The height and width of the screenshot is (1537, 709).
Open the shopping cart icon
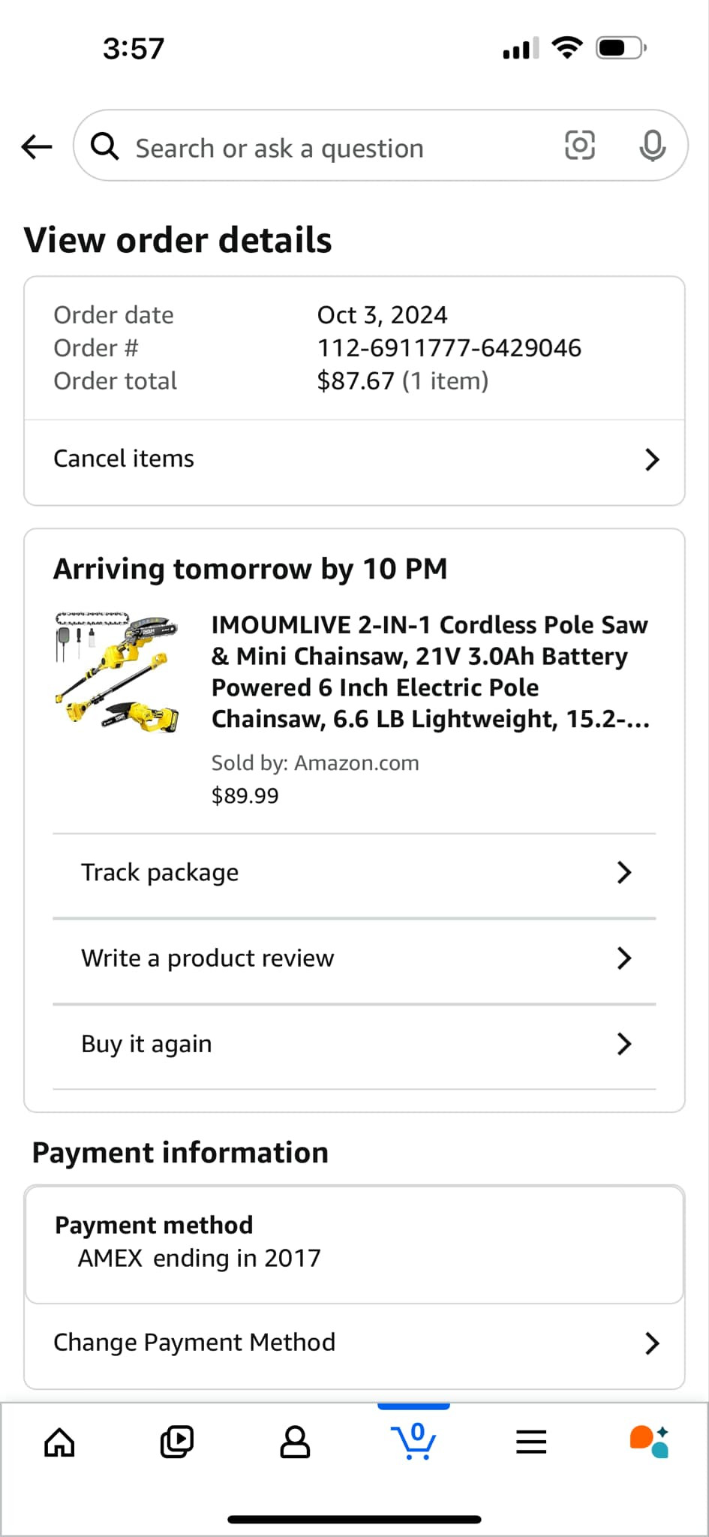tap(413, 1442)
